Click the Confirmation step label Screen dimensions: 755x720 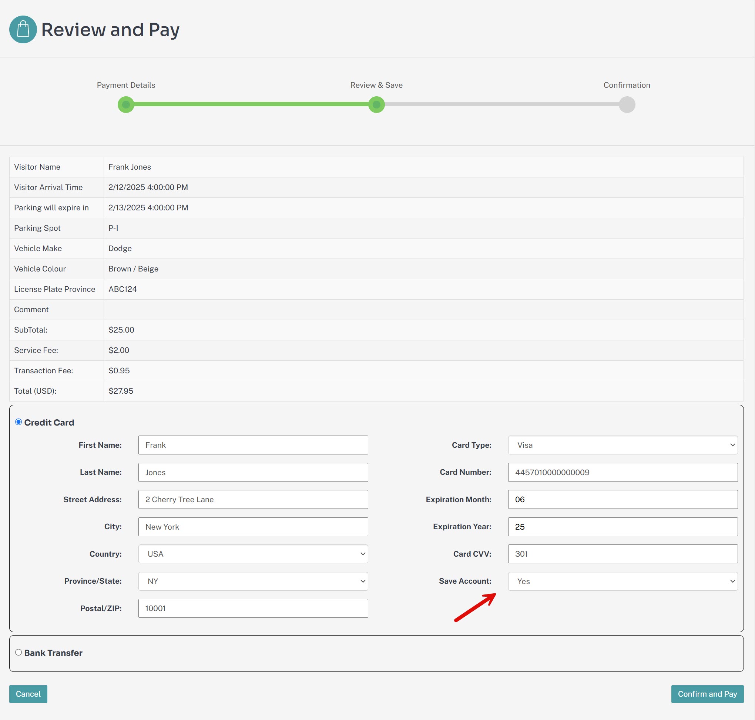(x=627, y=85)
